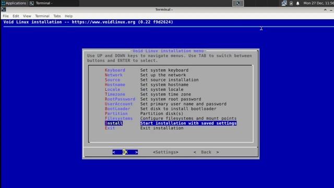
Task: Click 'Set system hostname' description
Action: tap(164, 85)
